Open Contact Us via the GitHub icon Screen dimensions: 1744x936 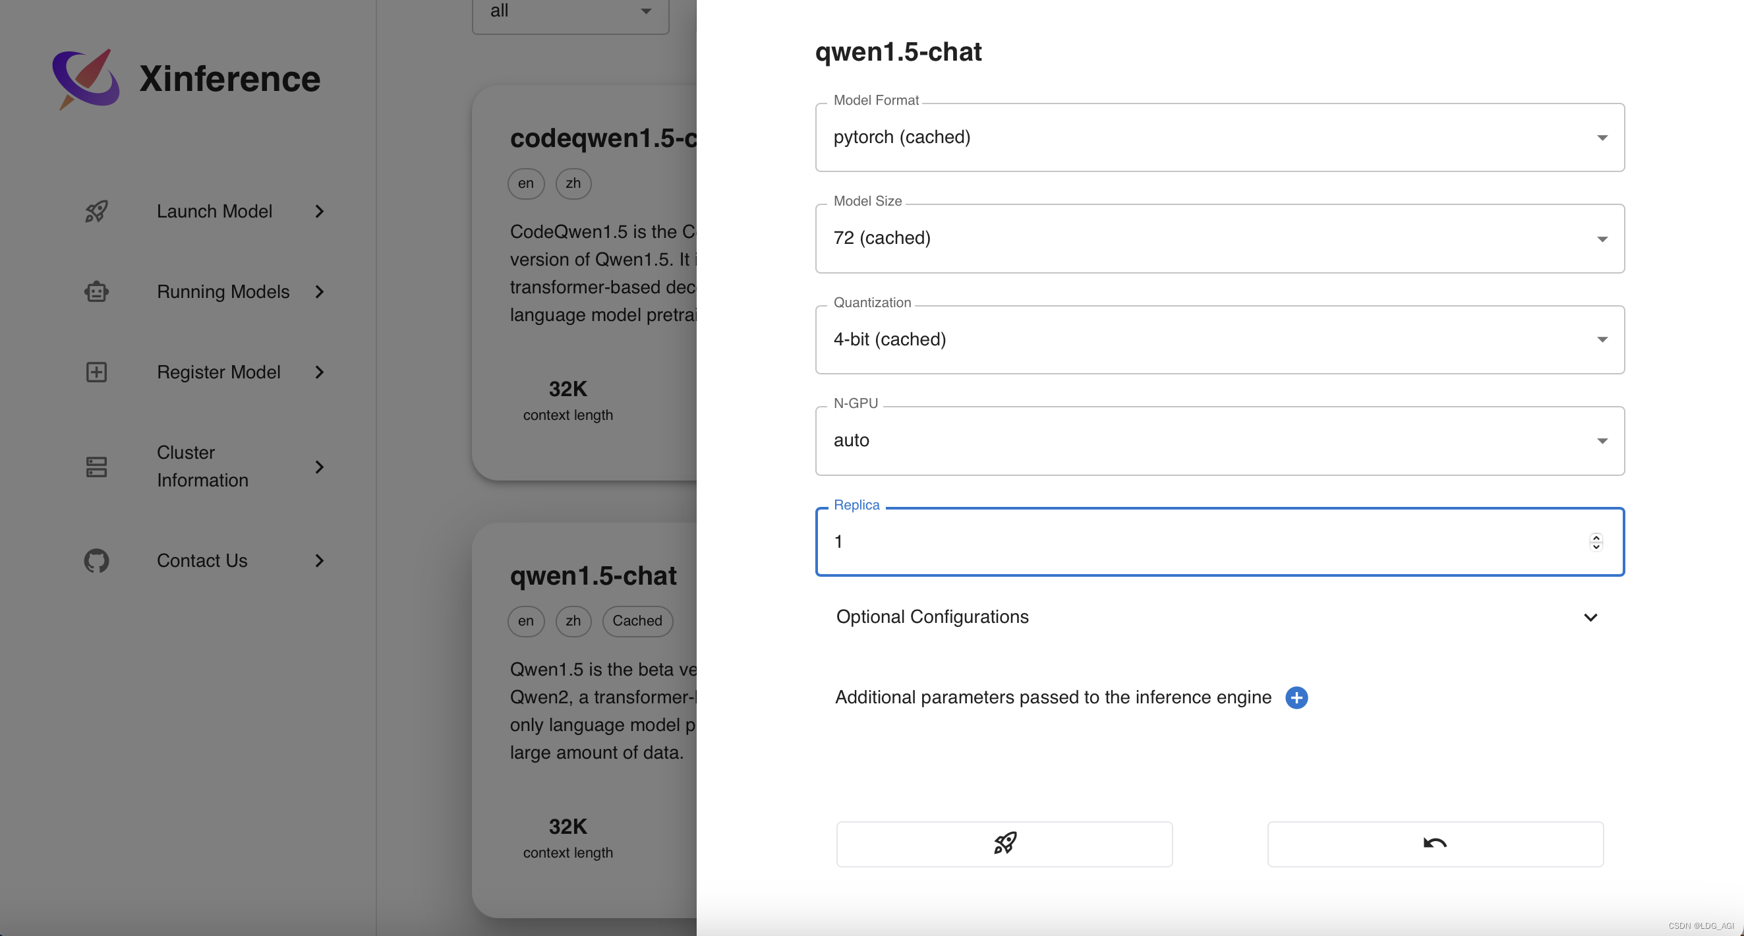pyautogui.click(x=96, y=560)
